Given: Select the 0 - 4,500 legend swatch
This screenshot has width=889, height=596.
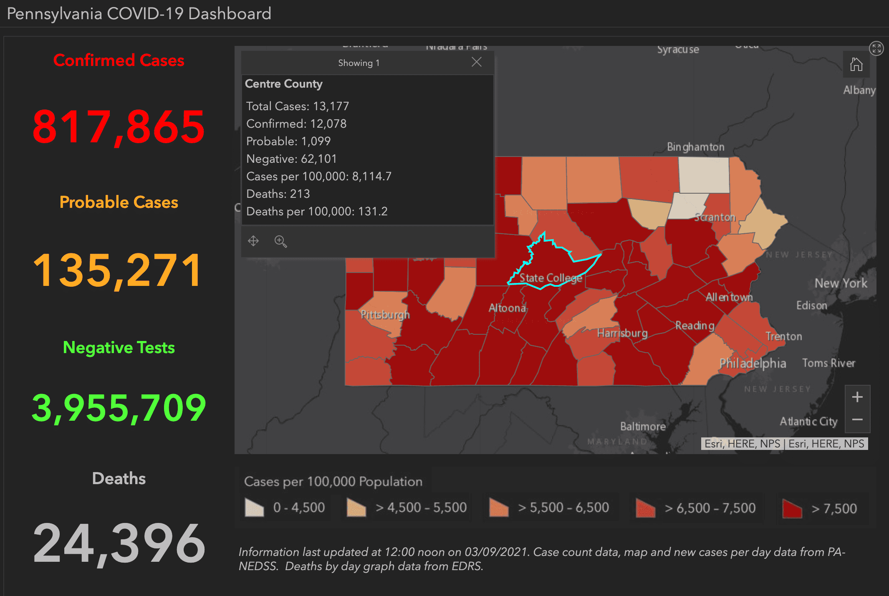Looking at the screenshot, I should (x=255, y=508).
